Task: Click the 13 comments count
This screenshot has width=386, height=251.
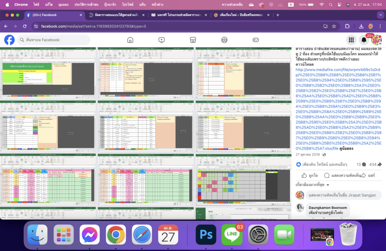Action: click(361, 164)
